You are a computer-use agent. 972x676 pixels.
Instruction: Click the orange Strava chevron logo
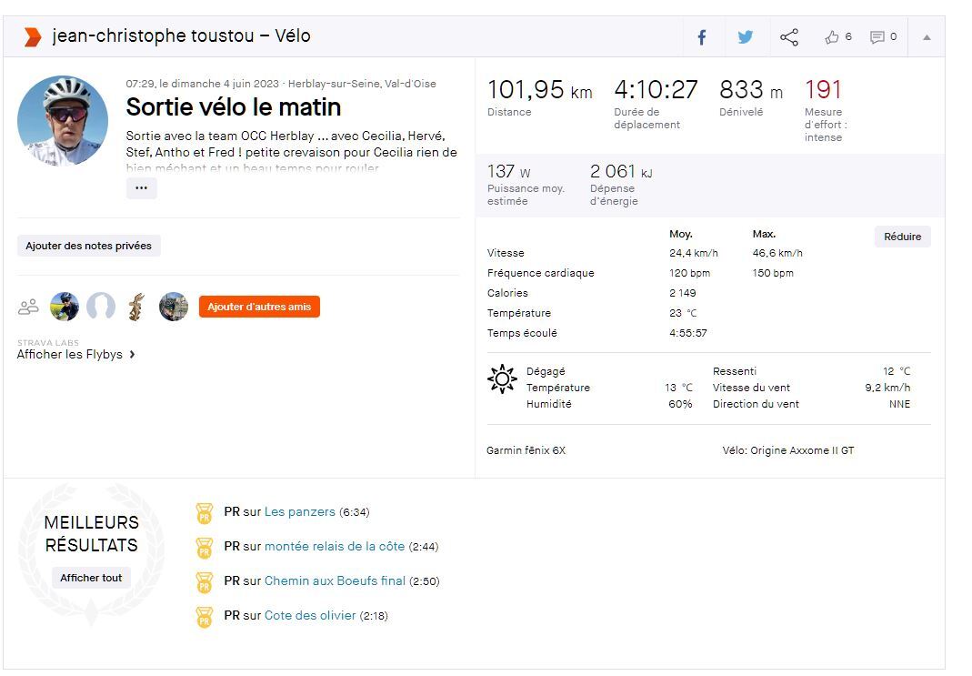33,37
